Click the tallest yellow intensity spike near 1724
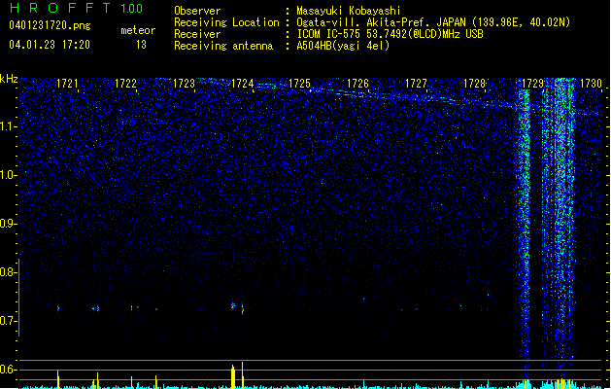This screenshot has width=611, height=389. point(243,375)
